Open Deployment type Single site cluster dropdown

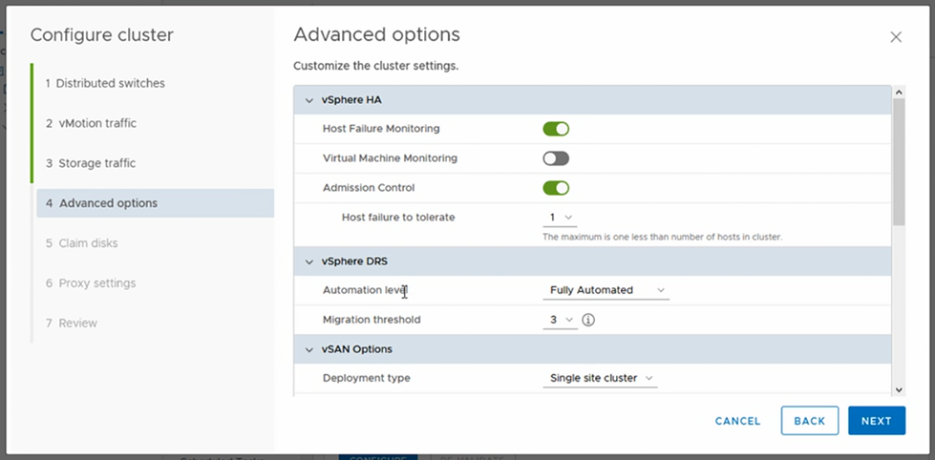(600, 378)
